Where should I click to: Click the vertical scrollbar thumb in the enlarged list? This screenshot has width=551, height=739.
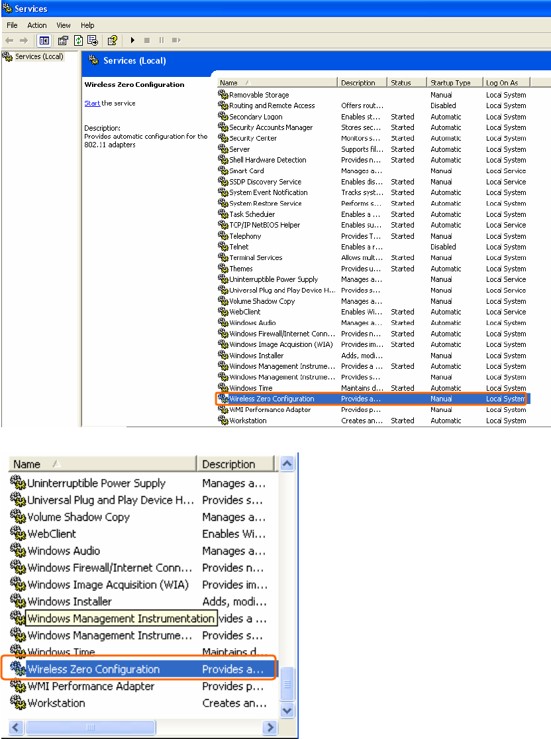tap(287, 684)
